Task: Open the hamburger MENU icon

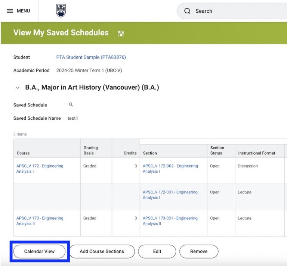Action: pos(10,11)
